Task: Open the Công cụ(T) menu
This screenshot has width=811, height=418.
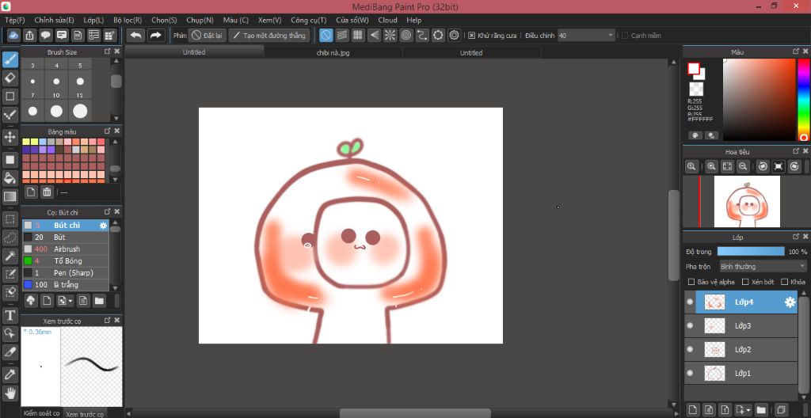Action: pos(308,20)
